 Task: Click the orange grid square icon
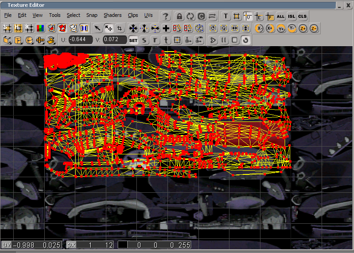(x=236, y=16)
